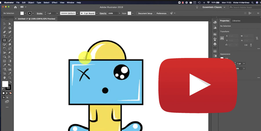
Task: Flip vertically in the Transform section
Action: 251,45
